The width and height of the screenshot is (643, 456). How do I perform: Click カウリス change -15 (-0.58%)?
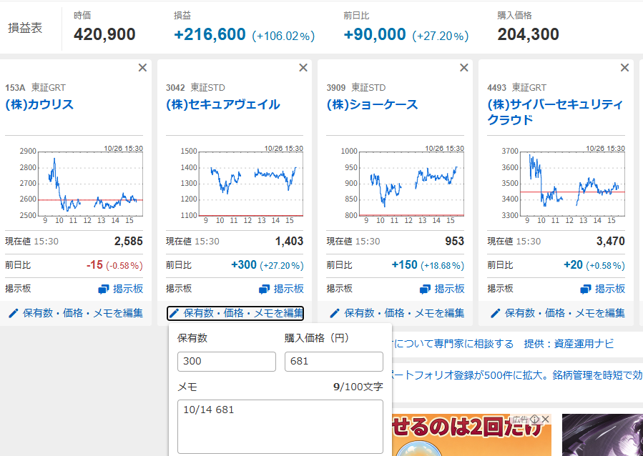point(114,265)
